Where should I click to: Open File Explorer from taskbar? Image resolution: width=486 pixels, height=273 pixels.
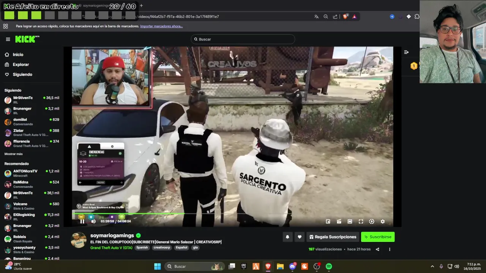[280, 267]
